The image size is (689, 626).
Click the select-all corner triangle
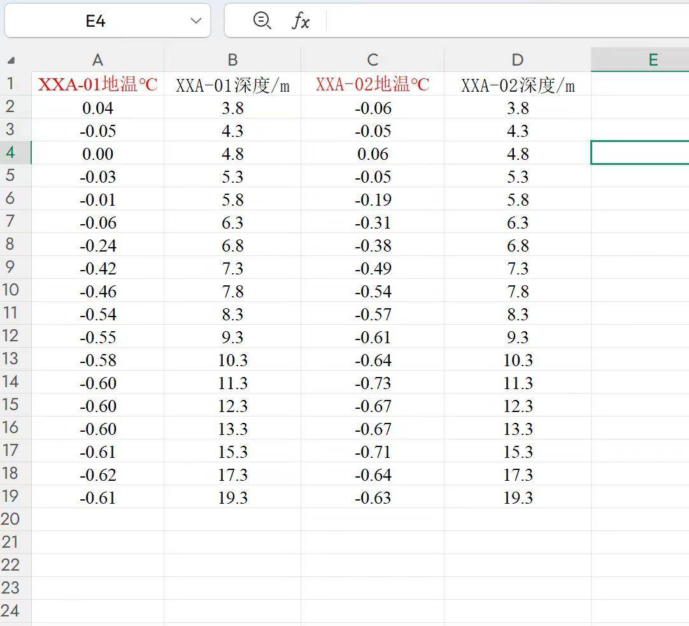pos(11,60)
